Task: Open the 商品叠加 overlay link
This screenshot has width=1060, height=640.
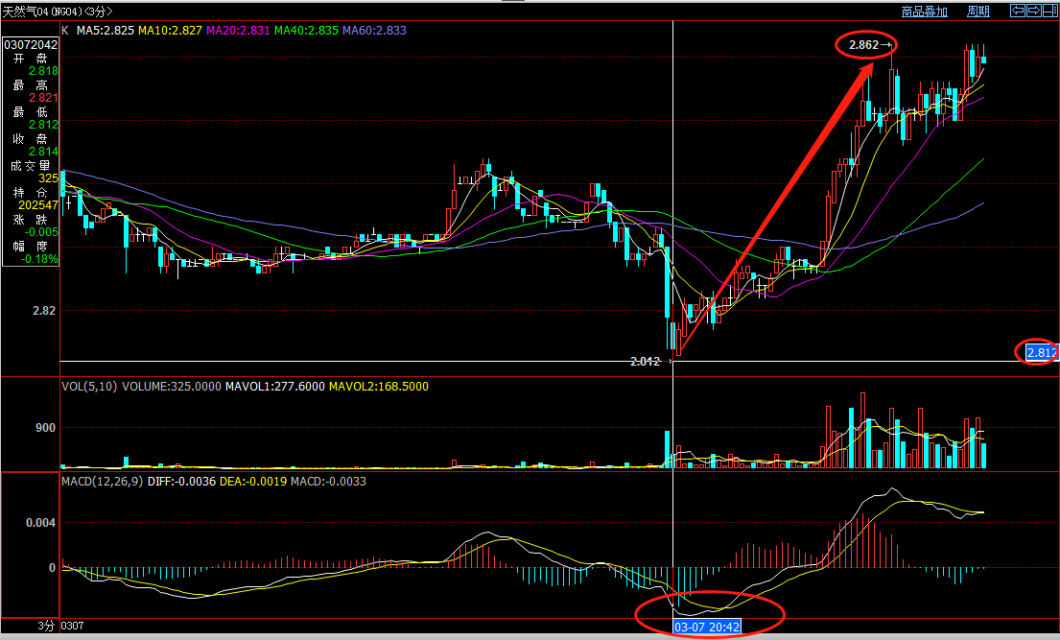Action: (924, 12)
